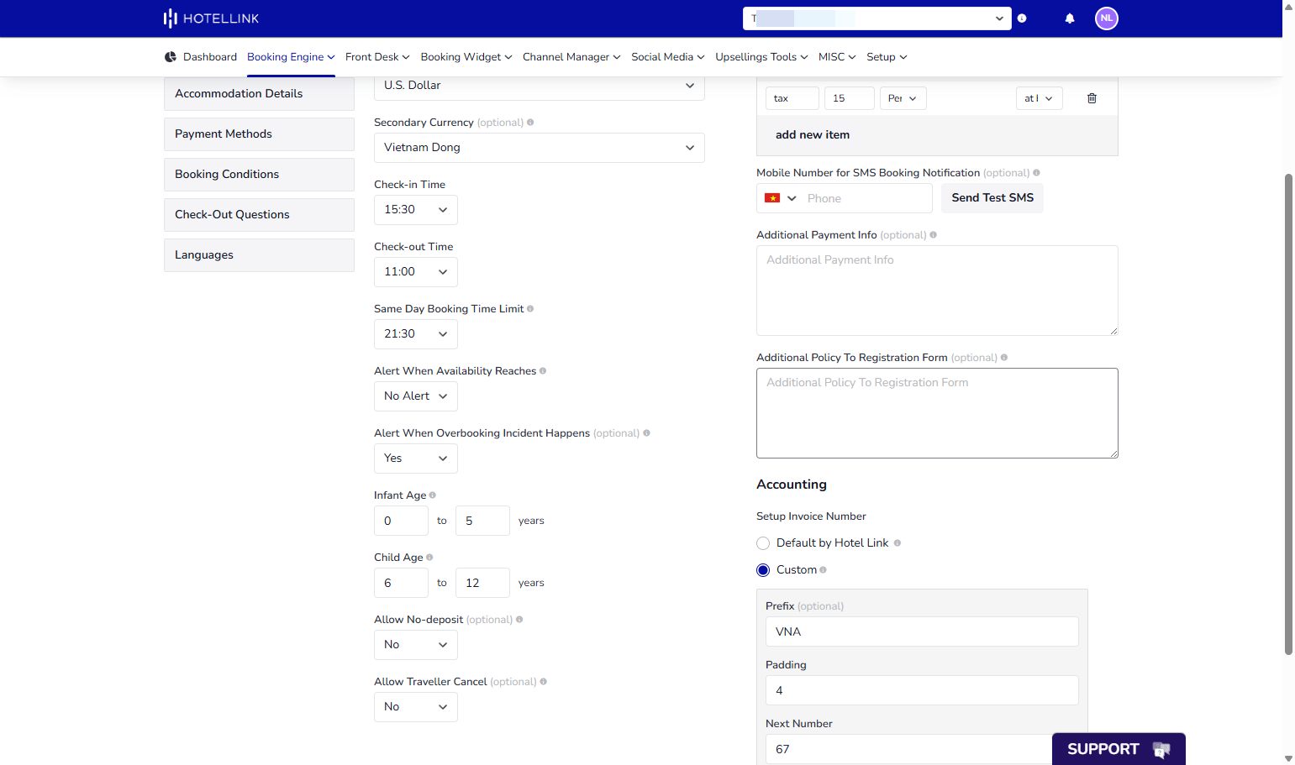Open the Check-in Time dropdown
This screenshot has width=1295, height=765.
click(x=416, y=210)
